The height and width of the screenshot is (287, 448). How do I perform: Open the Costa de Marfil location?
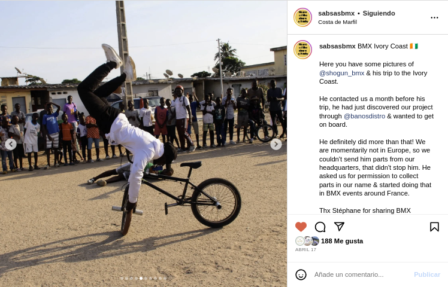tap(337, 22)
